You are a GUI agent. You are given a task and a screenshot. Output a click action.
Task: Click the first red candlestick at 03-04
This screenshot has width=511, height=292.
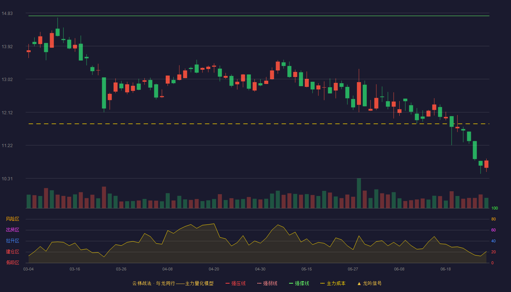click(x=28, y=51)
